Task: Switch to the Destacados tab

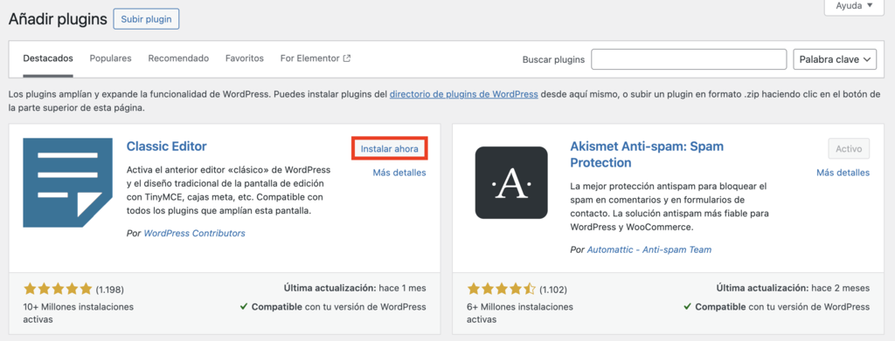Action: (x=48, y=58)
